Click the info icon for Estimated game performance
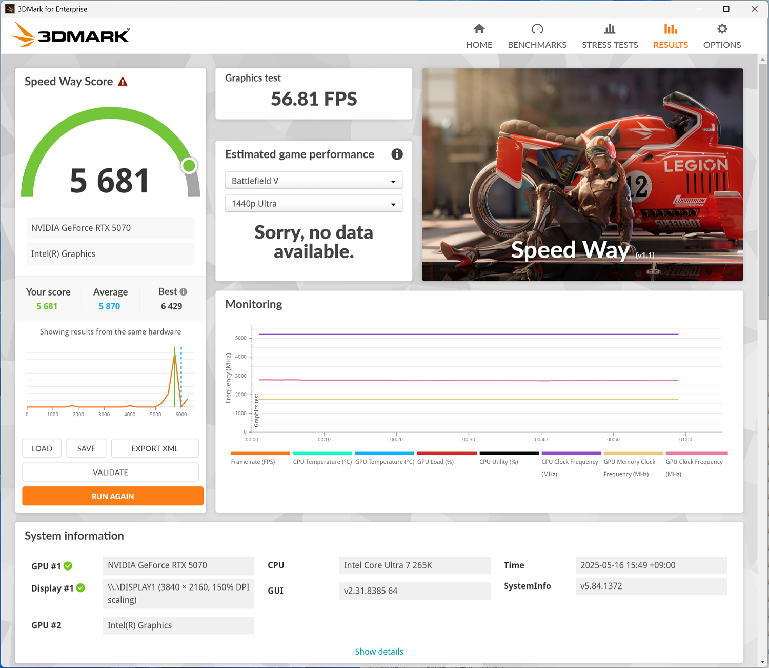Screen dimensions: 769x668 coord(397,154)
